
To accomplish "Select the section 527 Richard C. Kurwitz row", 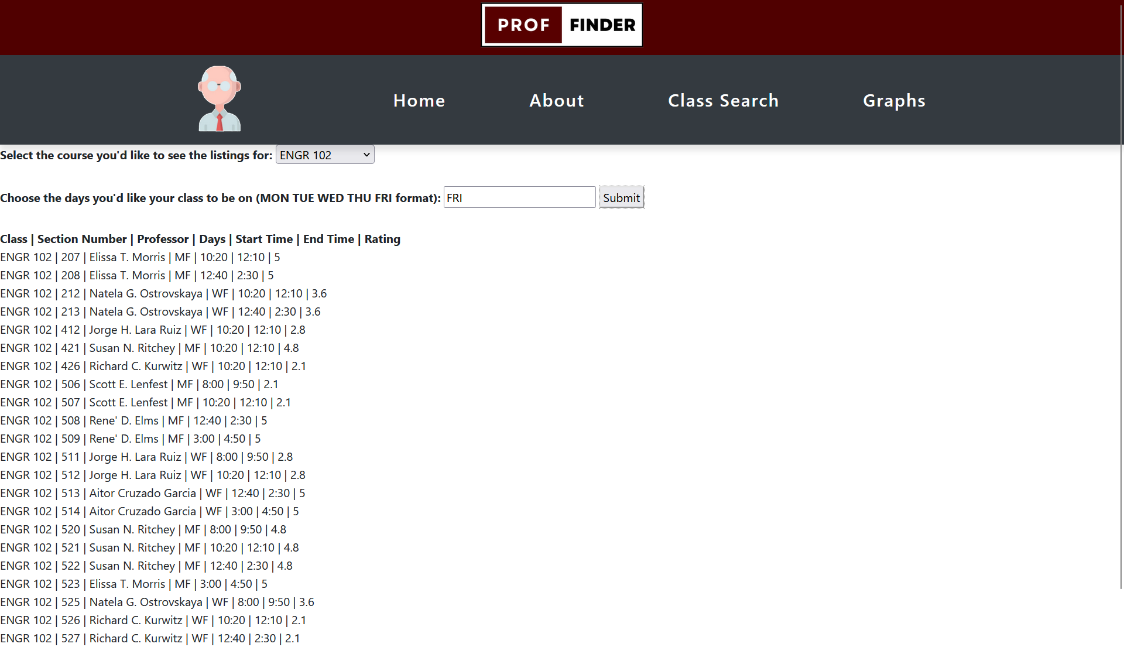I will coord(150,639).
